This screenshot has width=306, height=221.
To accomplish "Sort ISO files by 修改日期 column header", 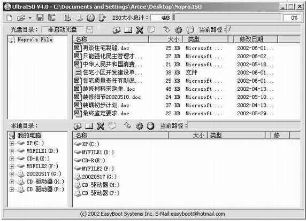I will (x=256, y=40).
